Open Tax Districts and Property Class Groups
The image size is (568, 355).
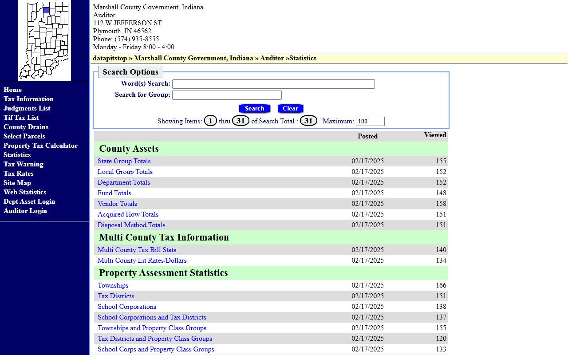click(x=155, y=339)
